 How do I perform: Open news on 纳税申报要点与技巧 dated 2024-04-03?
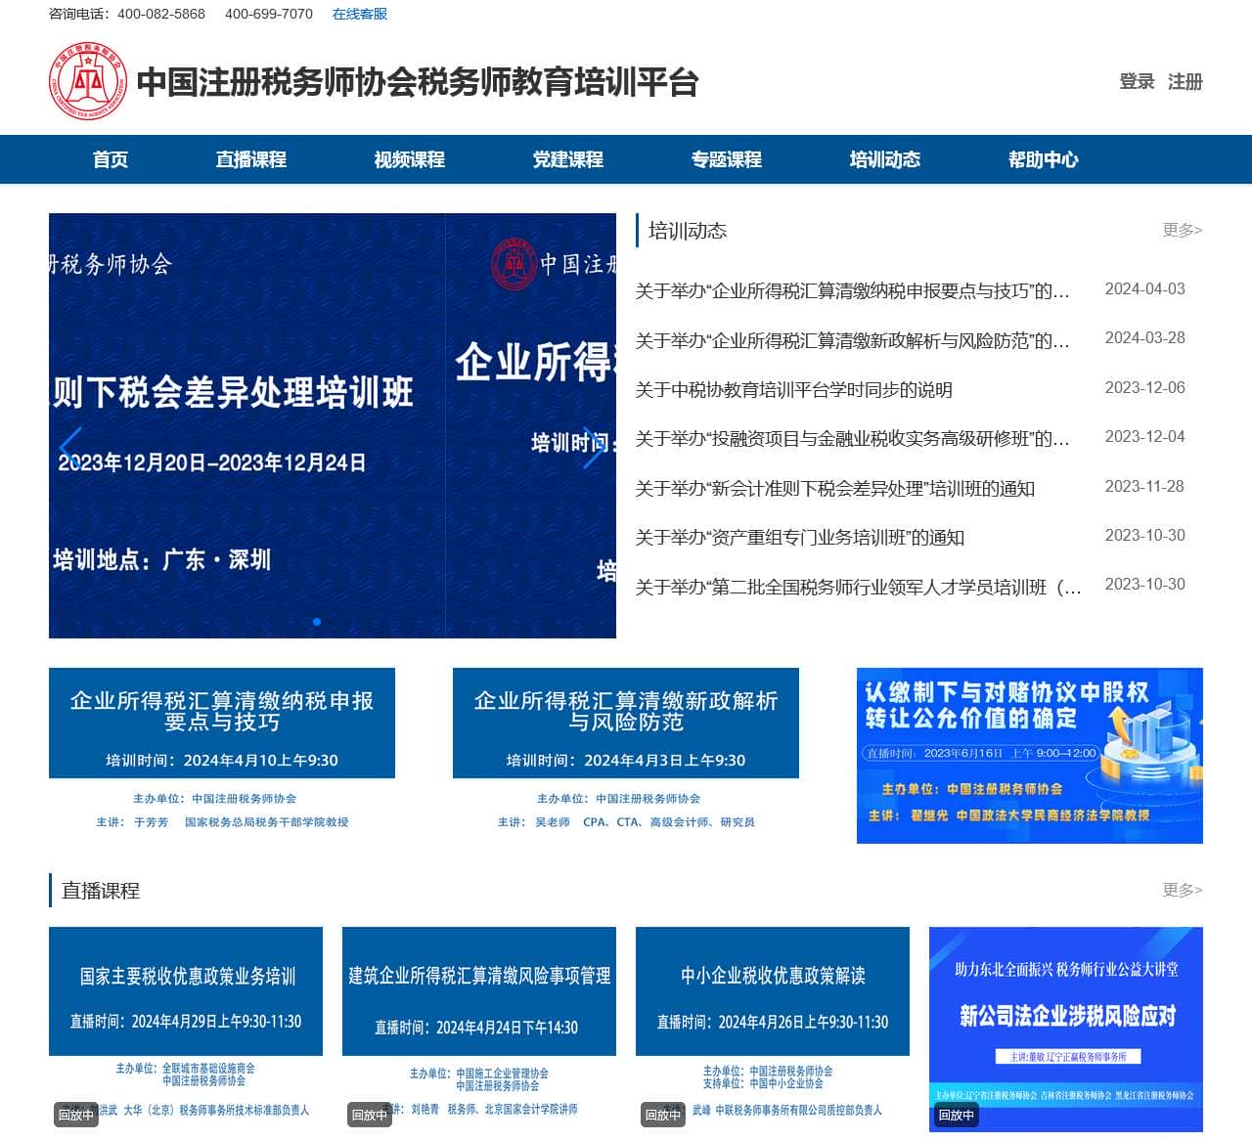tap(853, 290)
